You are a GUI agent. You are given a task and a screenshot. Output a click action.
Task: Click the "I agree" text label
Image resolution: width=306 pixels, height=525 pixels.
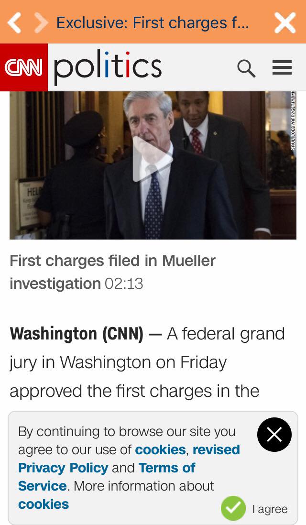[270, 509]
